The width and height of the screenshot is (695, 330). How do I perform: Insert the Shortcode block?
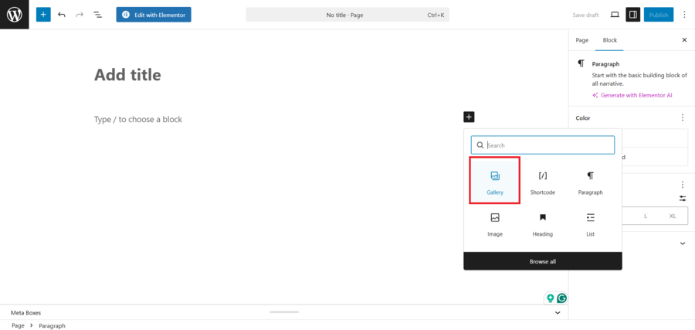[542, 181]
